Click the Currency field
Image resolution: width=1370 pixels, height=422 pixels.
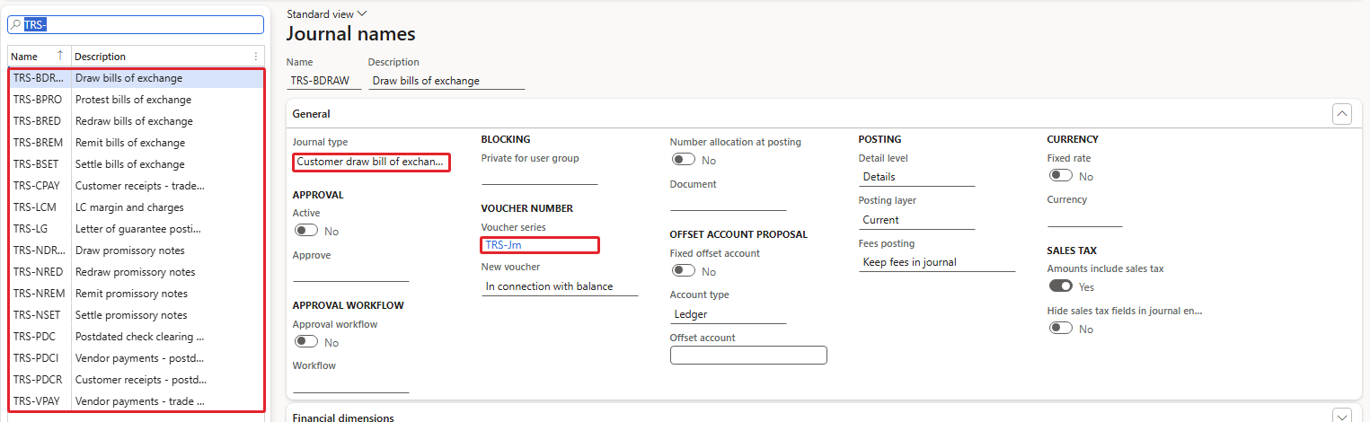coord(1084,218)
